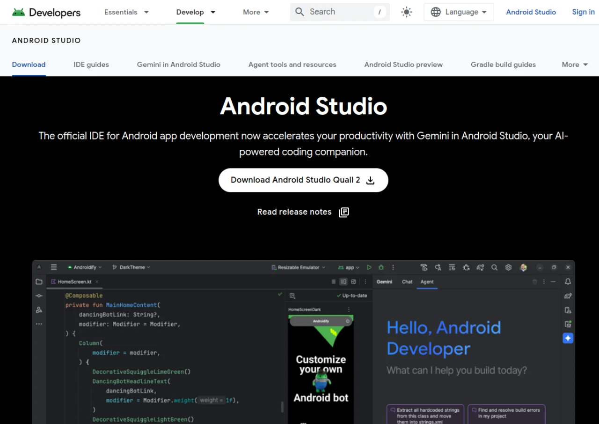Image resolution: width=599 pixels, height=424 pixels.
Task: Click the code editor vertical scrollbar thumb
Action: (282, 407)
